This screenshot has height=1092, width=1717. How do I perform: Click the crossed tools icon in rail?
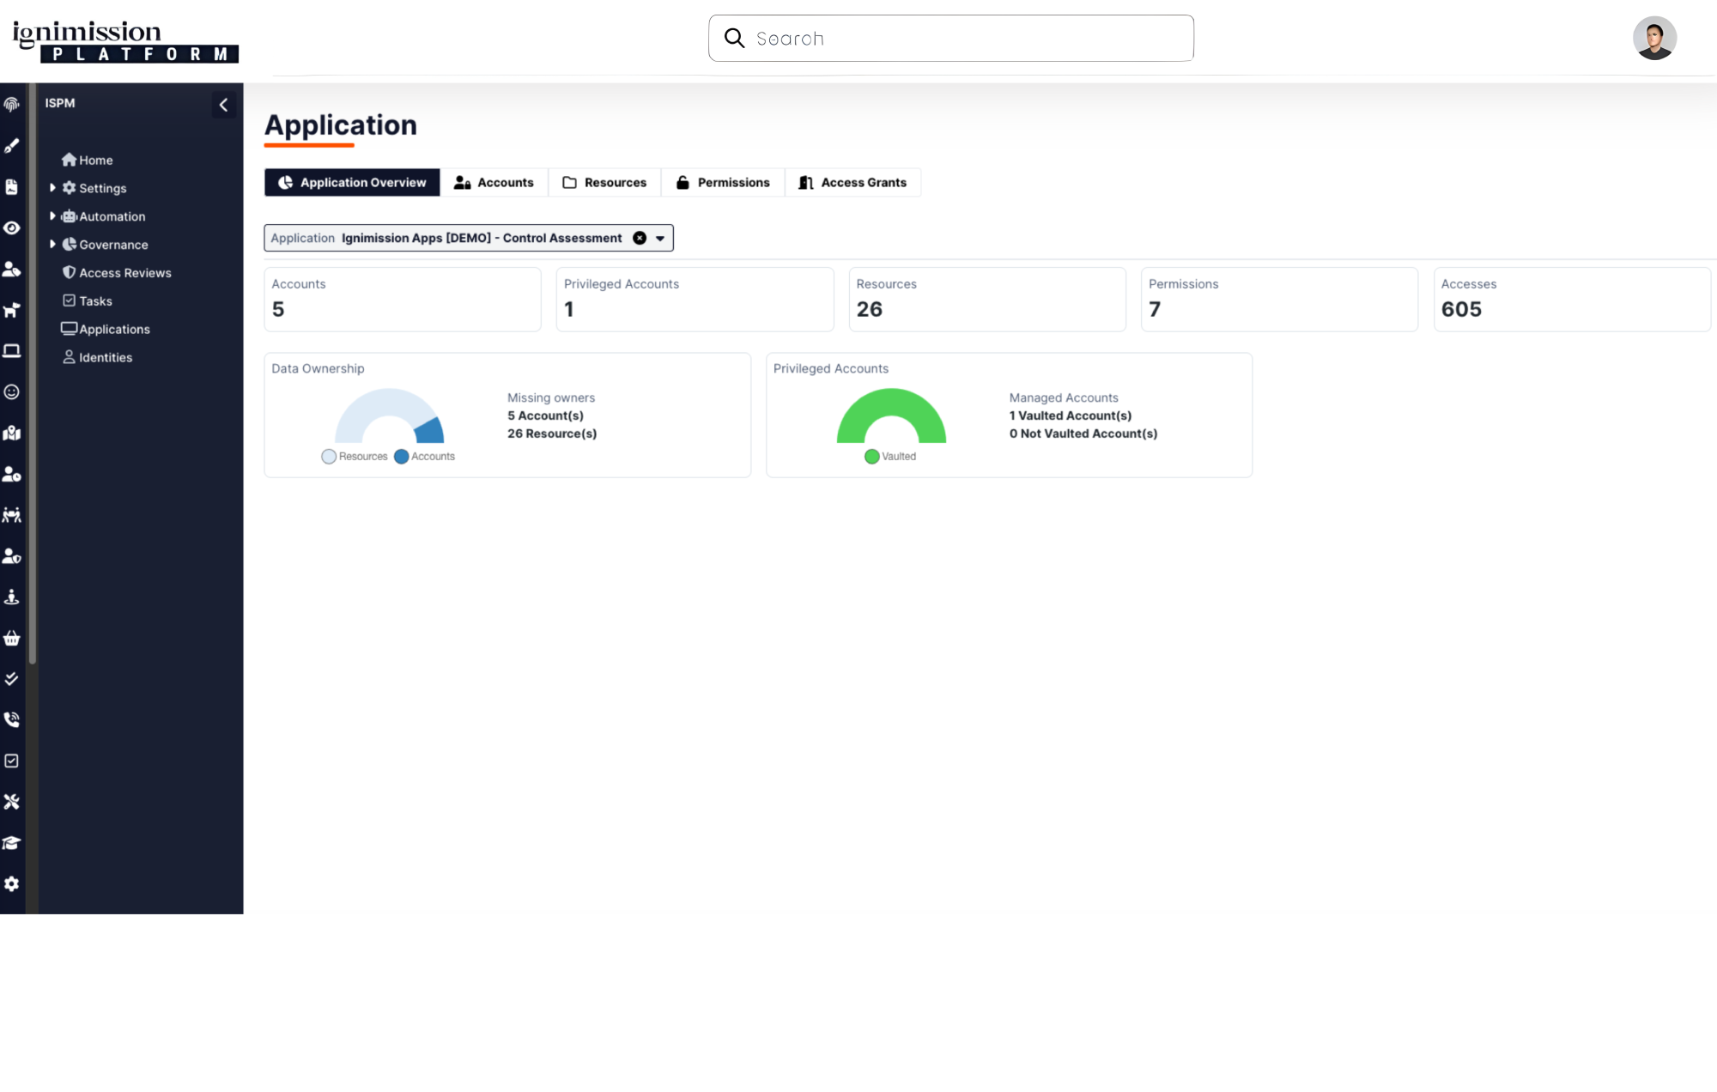(11, 802)
